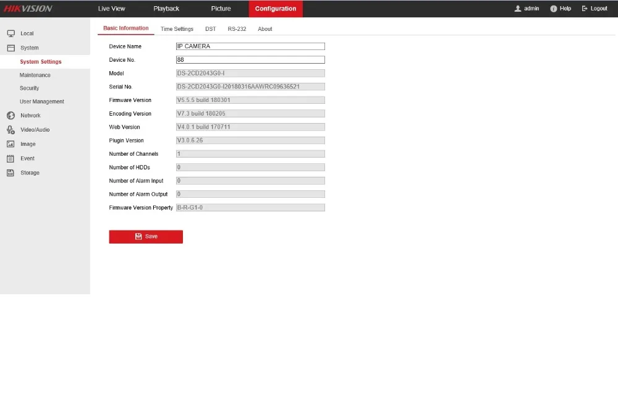This screenshot has width=618, height=403.
Task: Click the Device Name input field
Action: [250, 46]
